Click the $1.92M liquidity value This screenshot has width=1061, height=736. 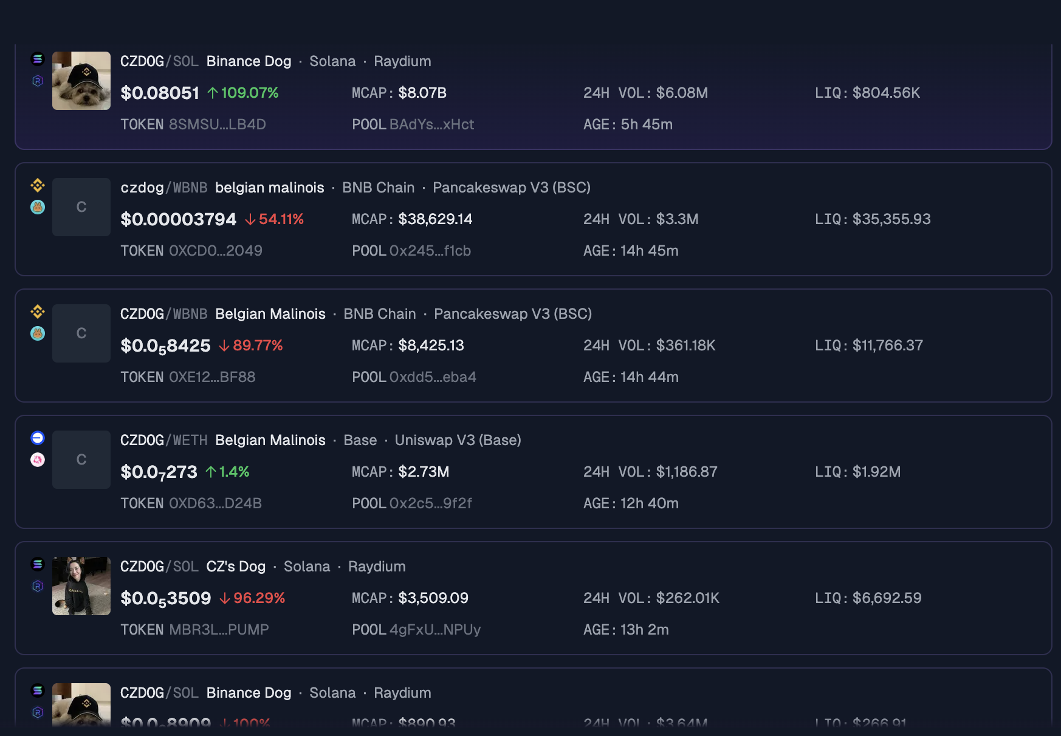(x=876, y=472)
